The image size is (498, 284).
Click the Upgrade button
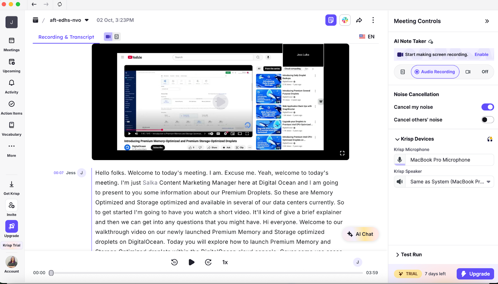(x=475, y=273)
